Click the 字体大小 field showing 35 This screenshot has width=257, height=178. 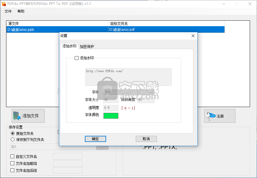click(x=111, y=100)
